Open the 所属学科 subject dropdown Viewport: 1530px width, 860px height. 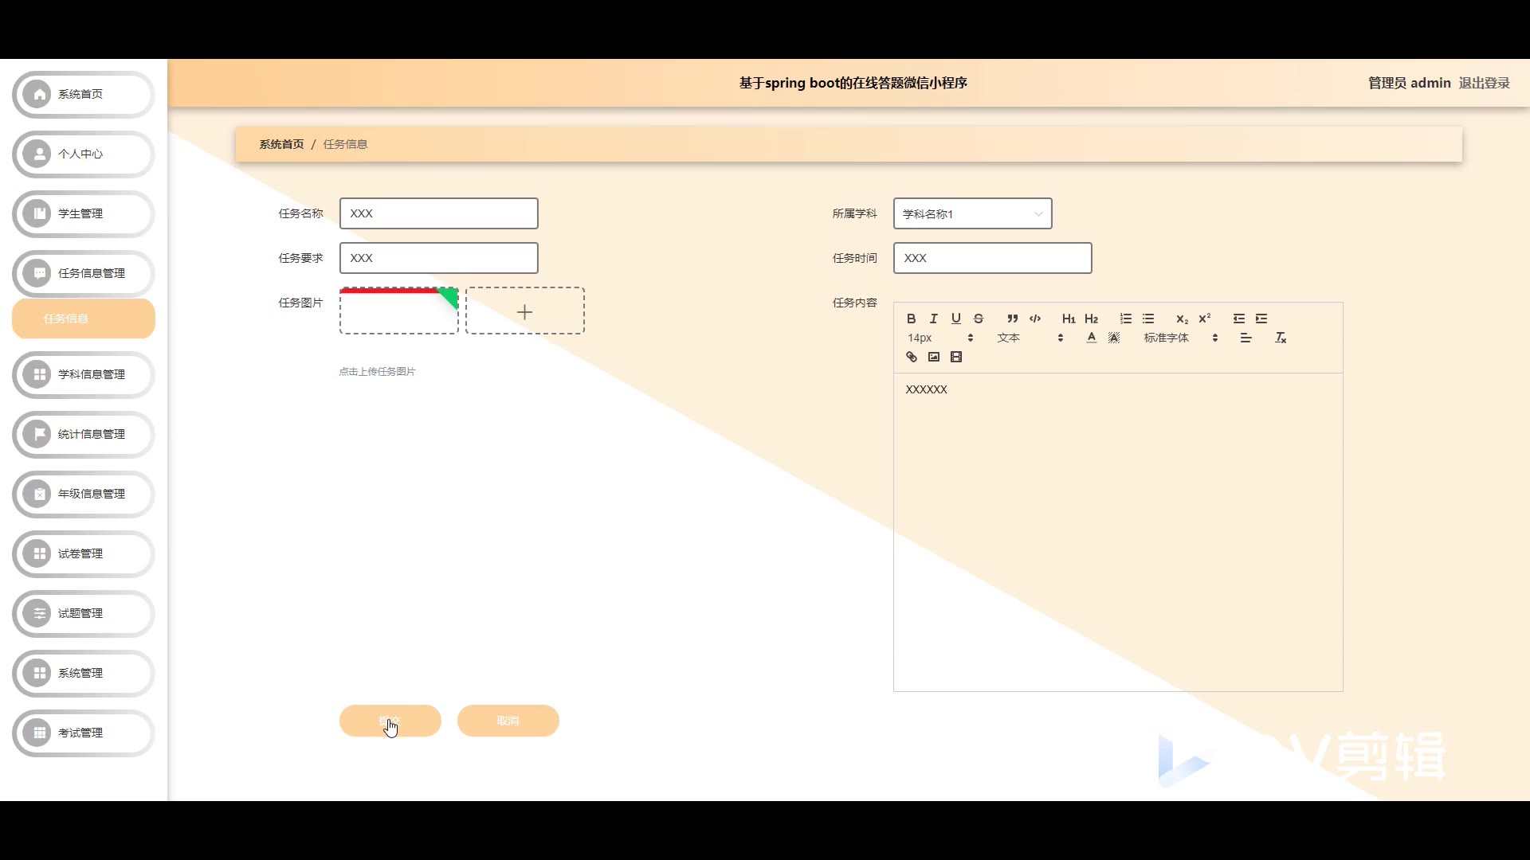coord(972,213)
